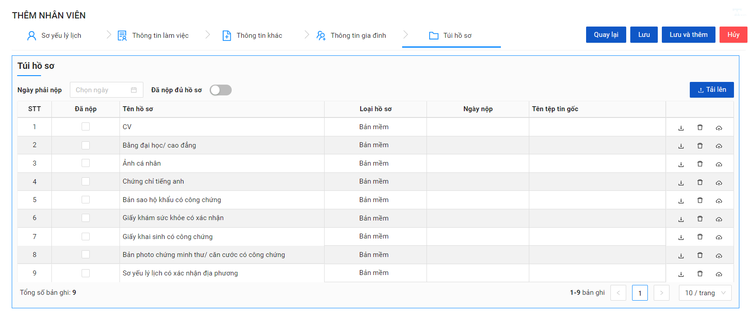Click the Tải lên upload button

click(711, 90)
